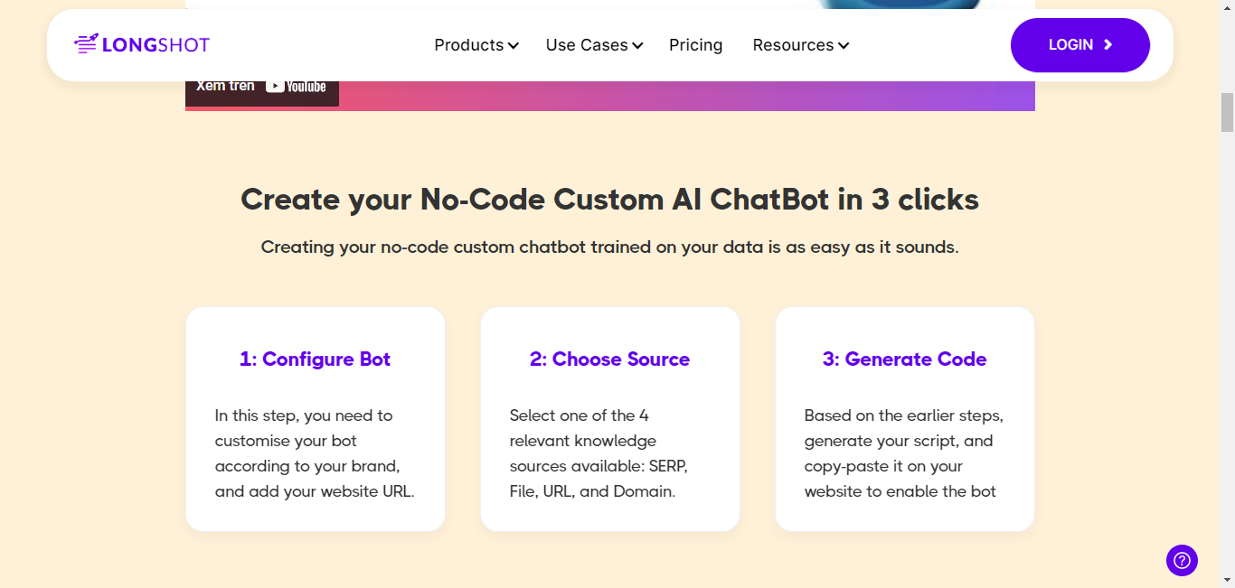This screenshot has width=1235, height=588.
Task: Click the scrollbar down arrow
Action: (x=1227, y=579)
